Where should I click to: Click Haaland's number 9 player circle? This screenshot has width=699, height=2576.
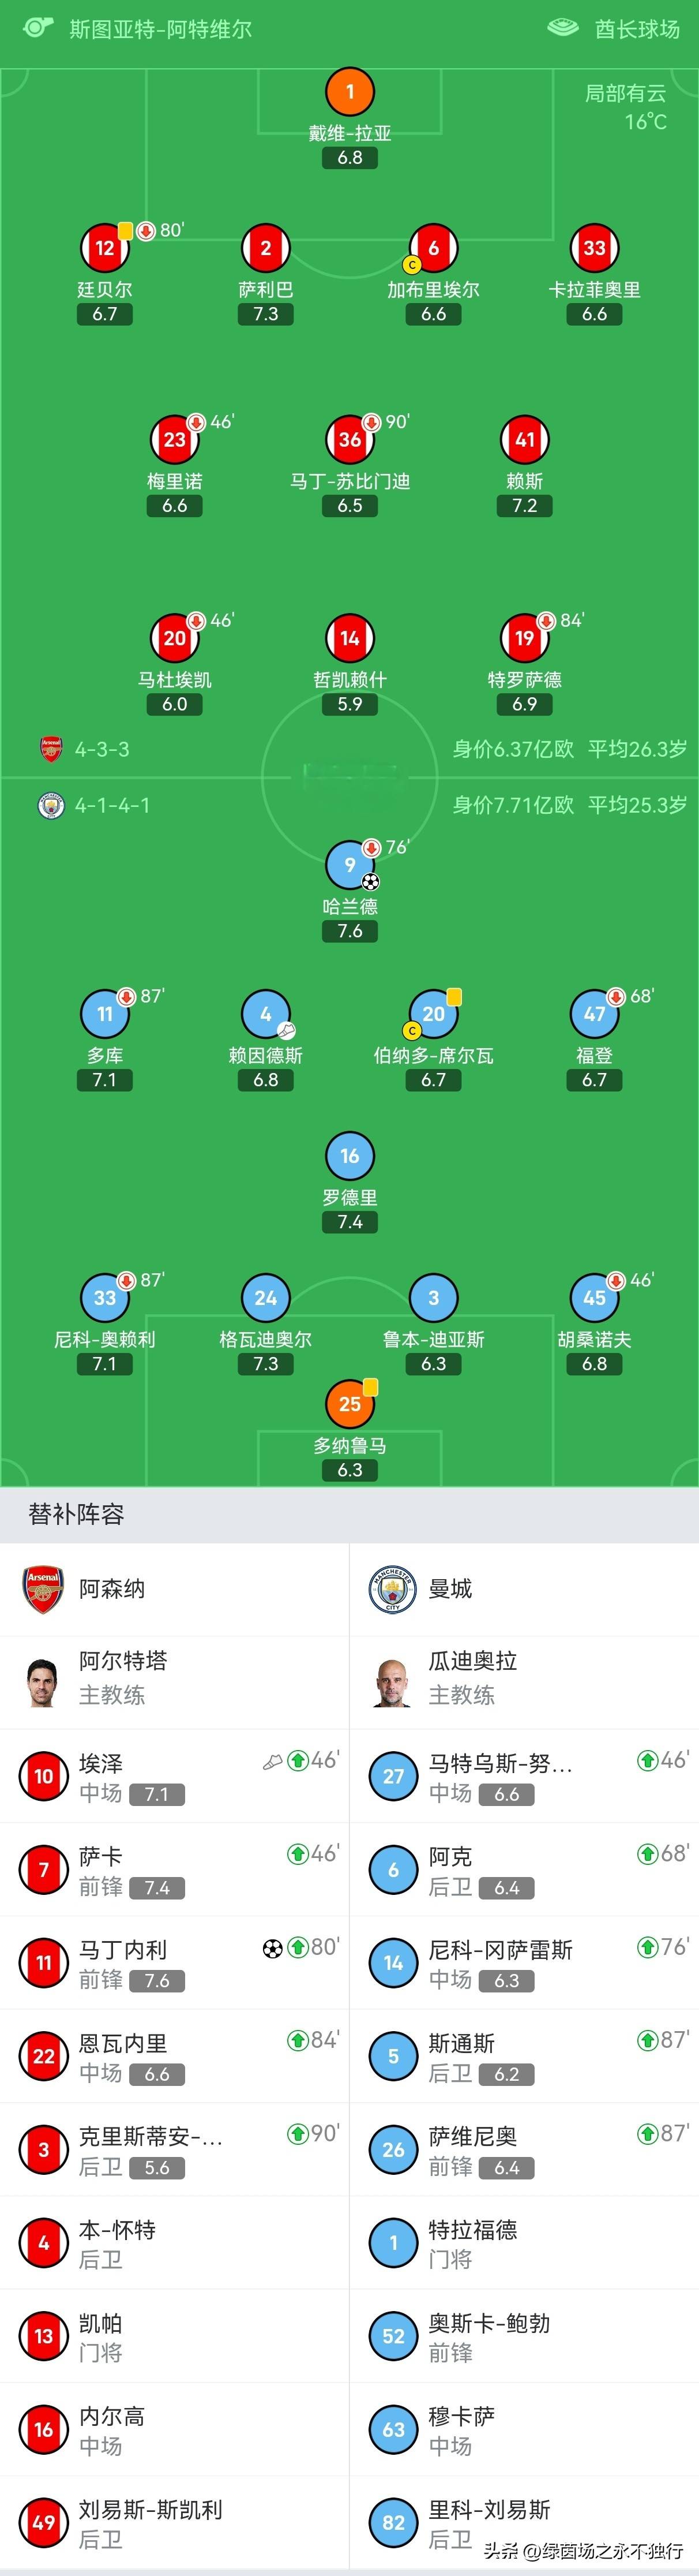point(349,864)
